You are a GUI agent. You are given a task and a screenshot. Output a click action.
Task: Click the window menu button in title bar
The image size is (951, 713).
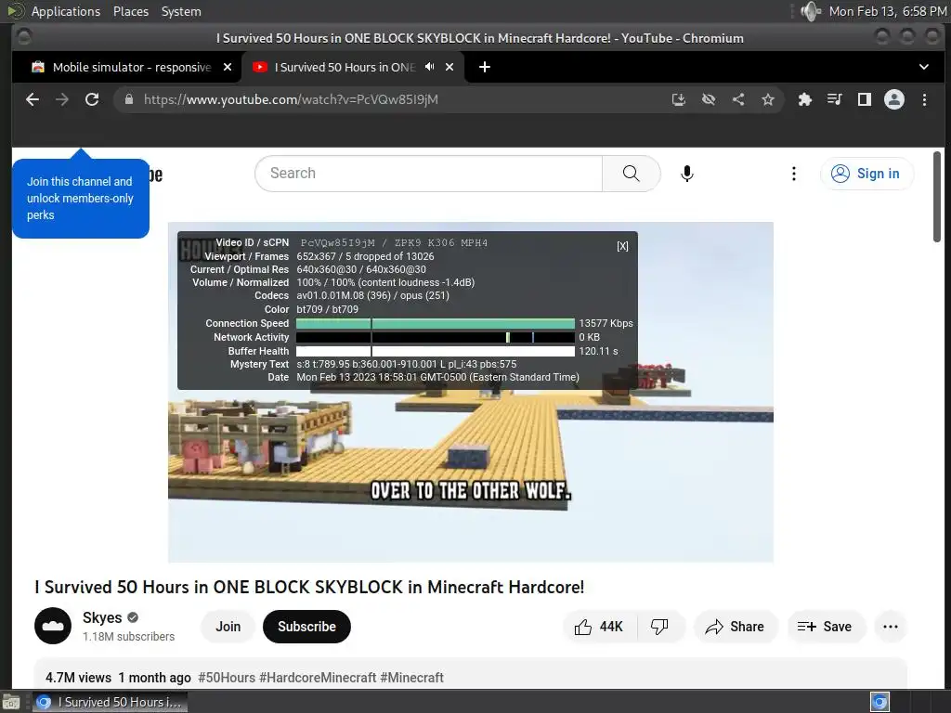(24, 37)
